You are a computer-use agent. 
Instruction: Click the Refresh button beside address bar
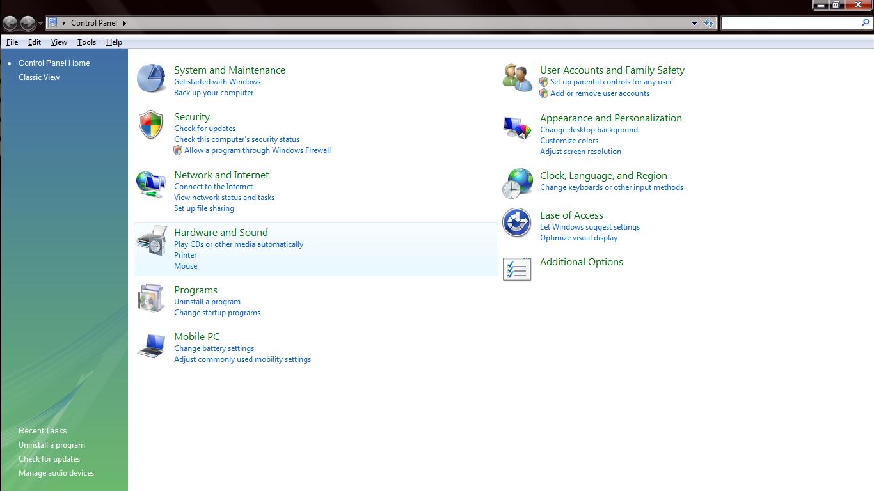pos(709,23)
